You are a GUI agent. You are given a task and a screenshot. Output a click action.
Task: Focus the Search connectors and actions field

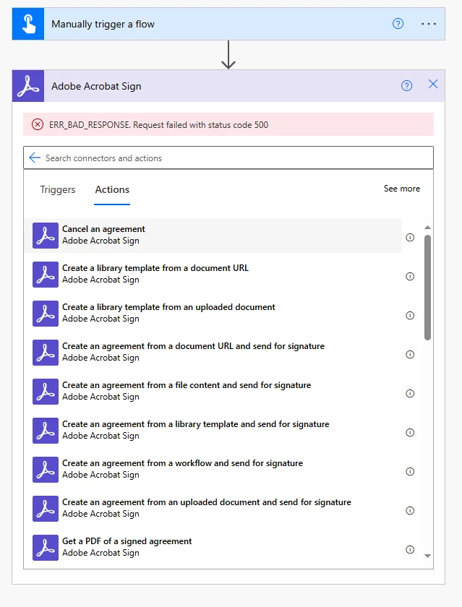pyautogui.click(x=228, y=158)
